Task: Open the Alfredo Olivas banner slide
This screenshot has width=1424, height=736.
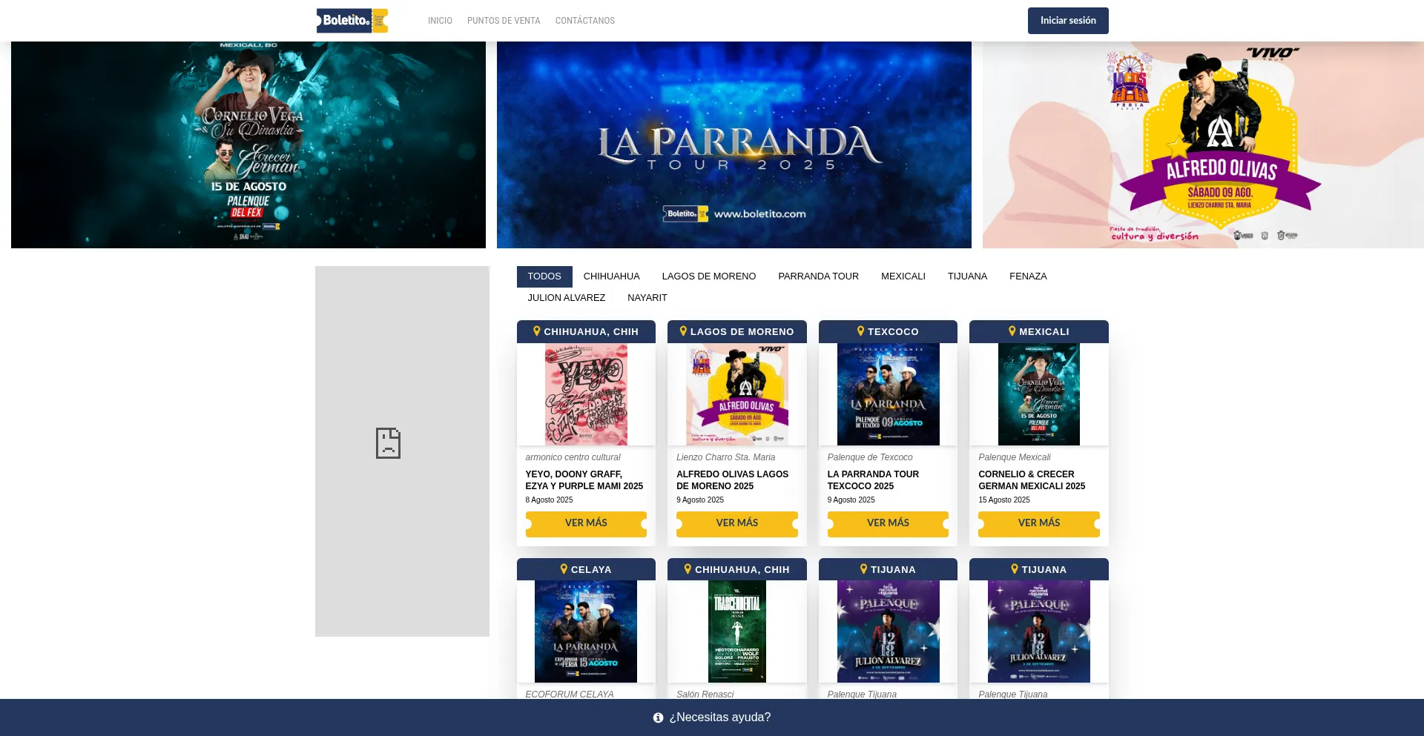Action: 1203,145
